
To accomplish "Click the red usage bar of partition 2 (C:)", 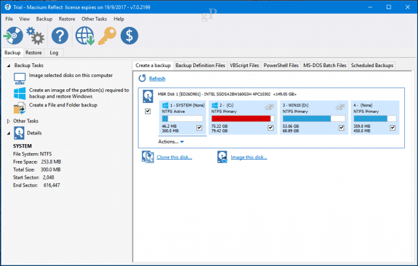I will [x=243, y=119].
